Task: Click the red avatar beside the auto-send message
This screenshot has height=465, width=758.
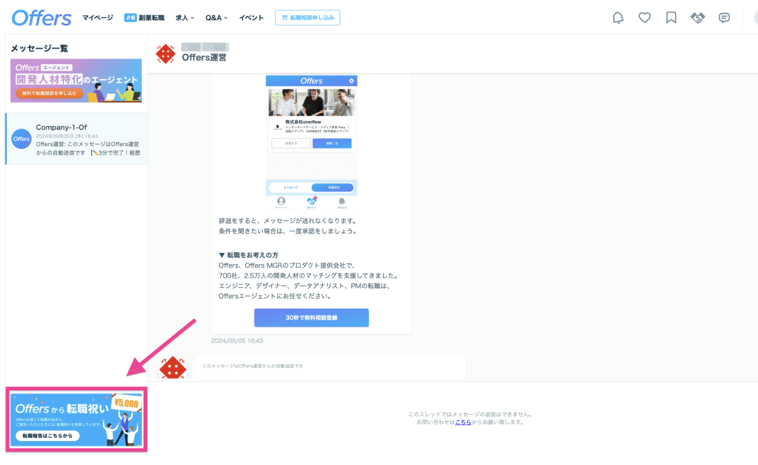Action: [173, 369]
